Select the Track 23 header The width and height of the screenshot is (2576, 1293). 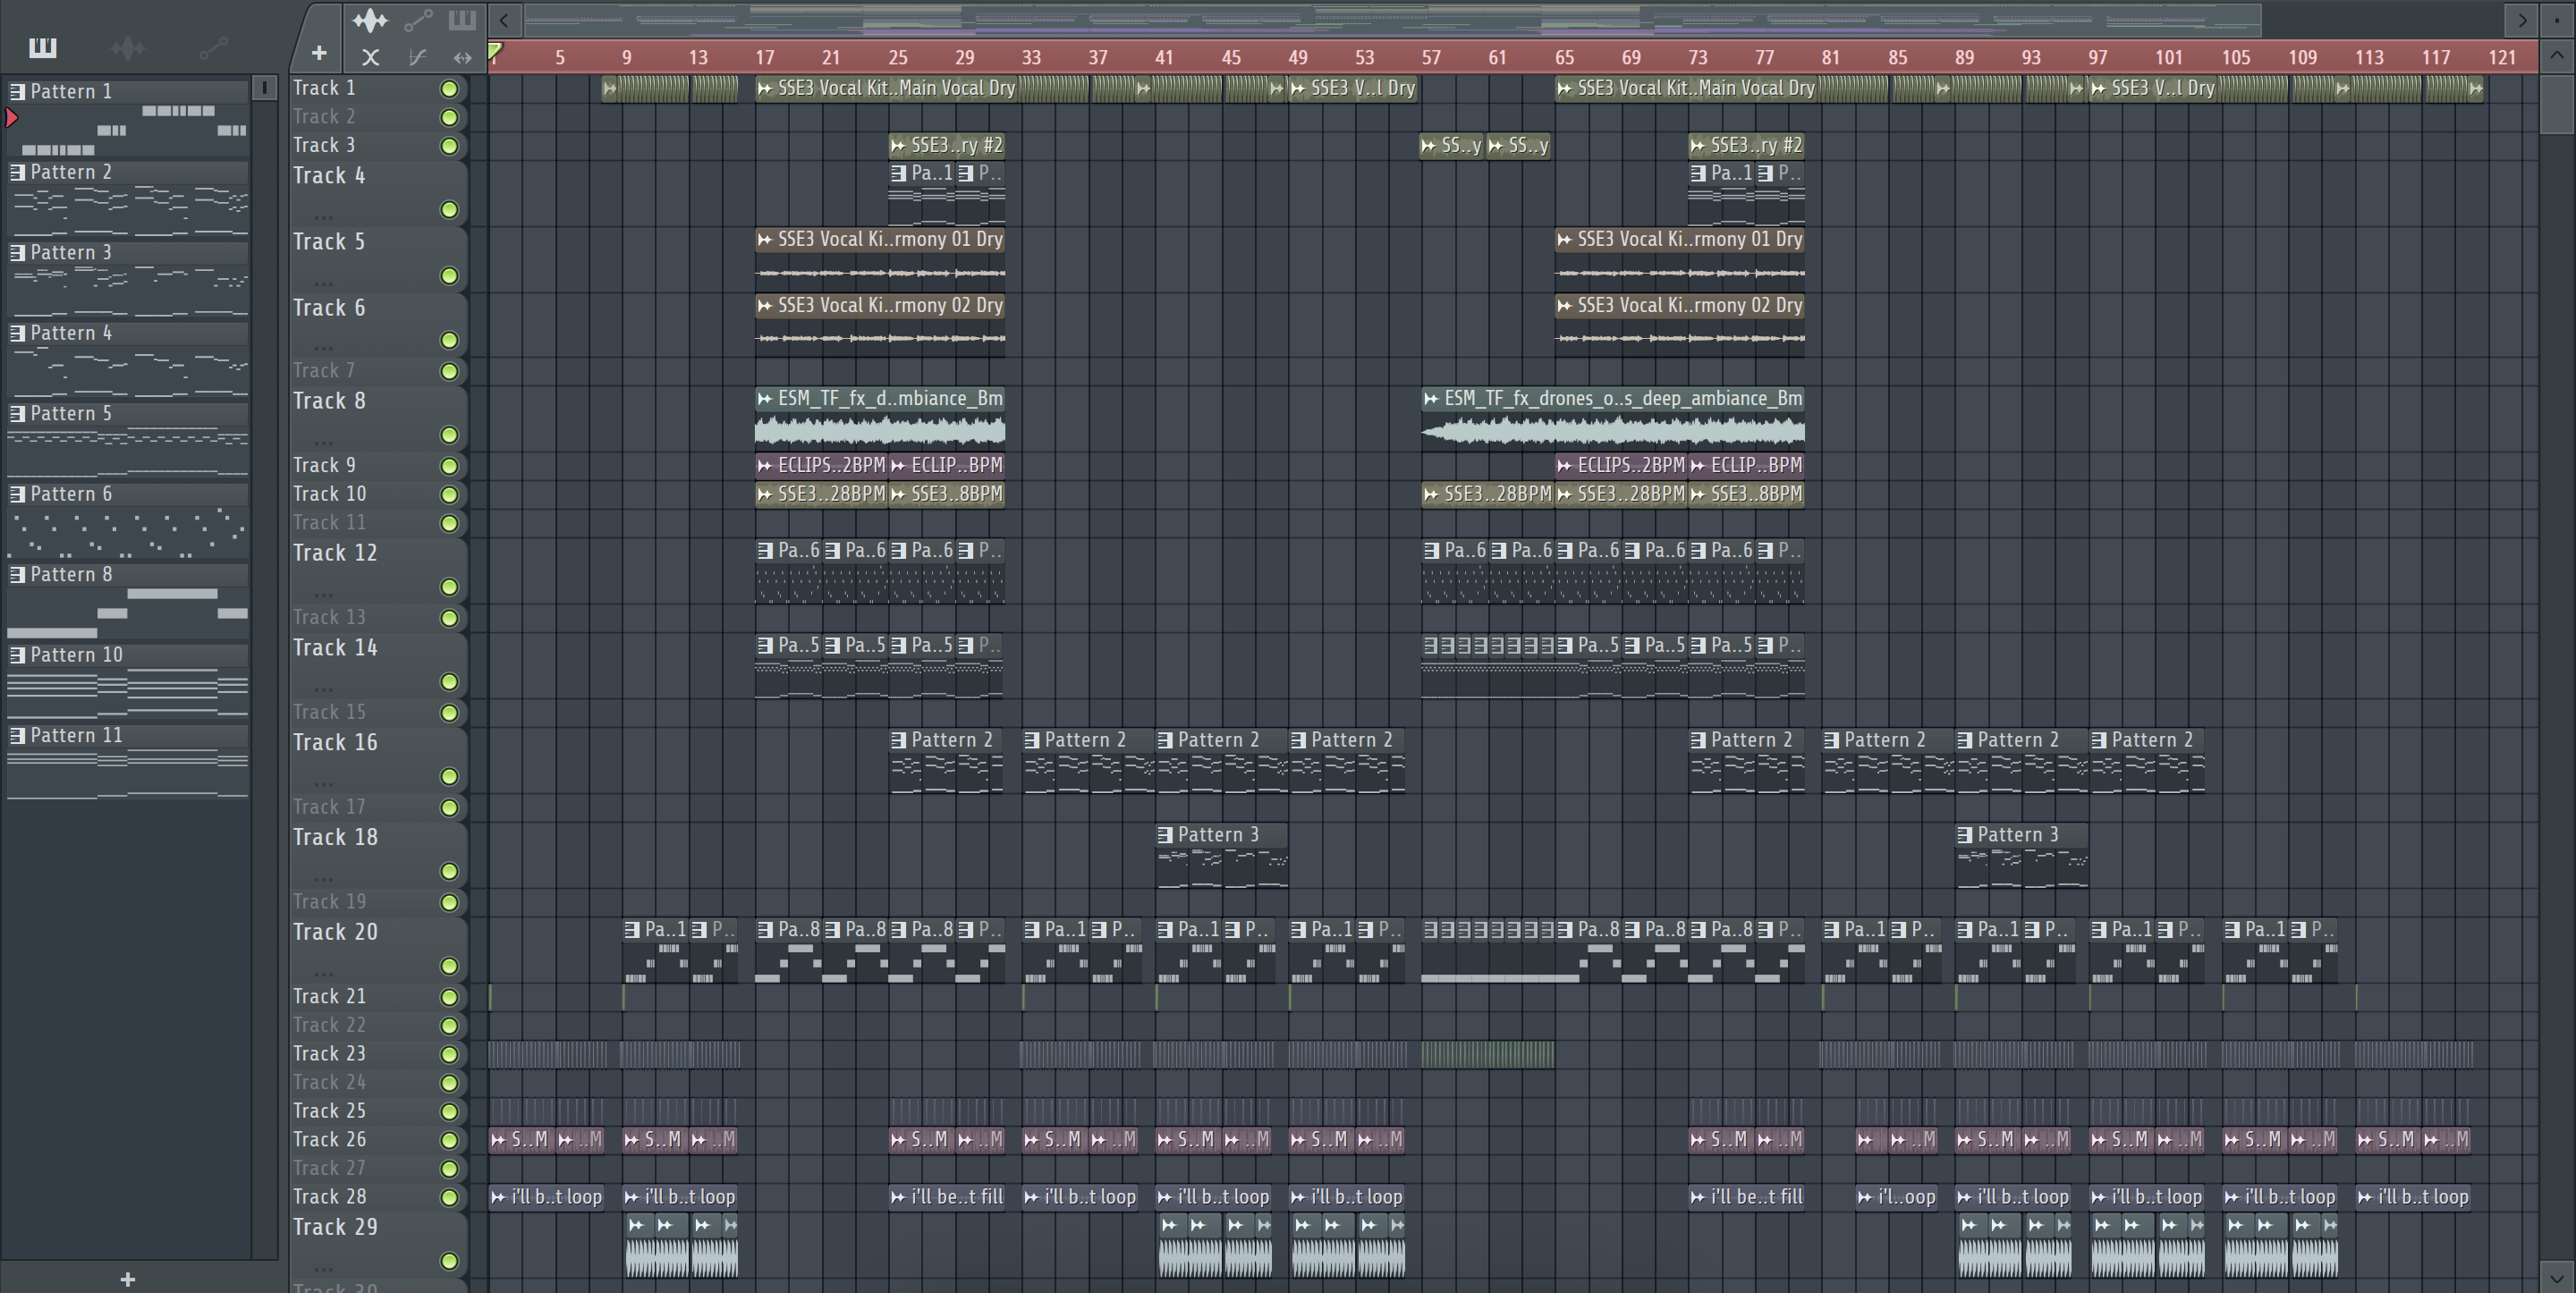click(378, 1054)
